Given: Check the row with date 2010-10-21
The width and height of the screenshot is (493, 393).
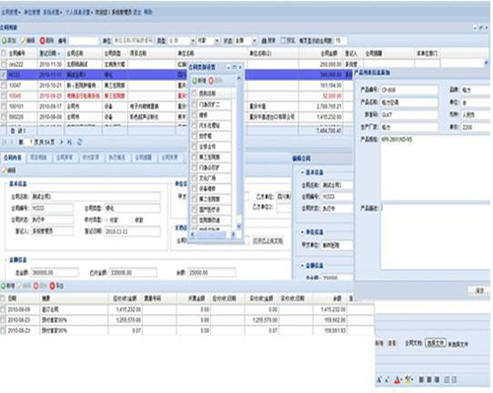Looking at the screenshot, I should point(4,86).
